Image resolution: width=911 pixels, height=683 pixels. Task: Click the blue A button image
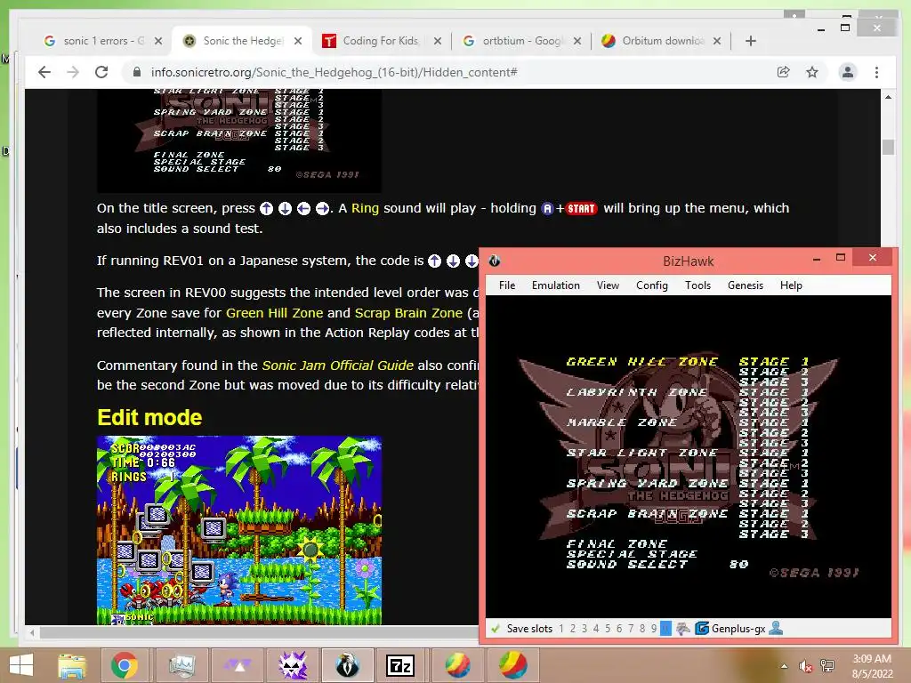tap(547, 208)
